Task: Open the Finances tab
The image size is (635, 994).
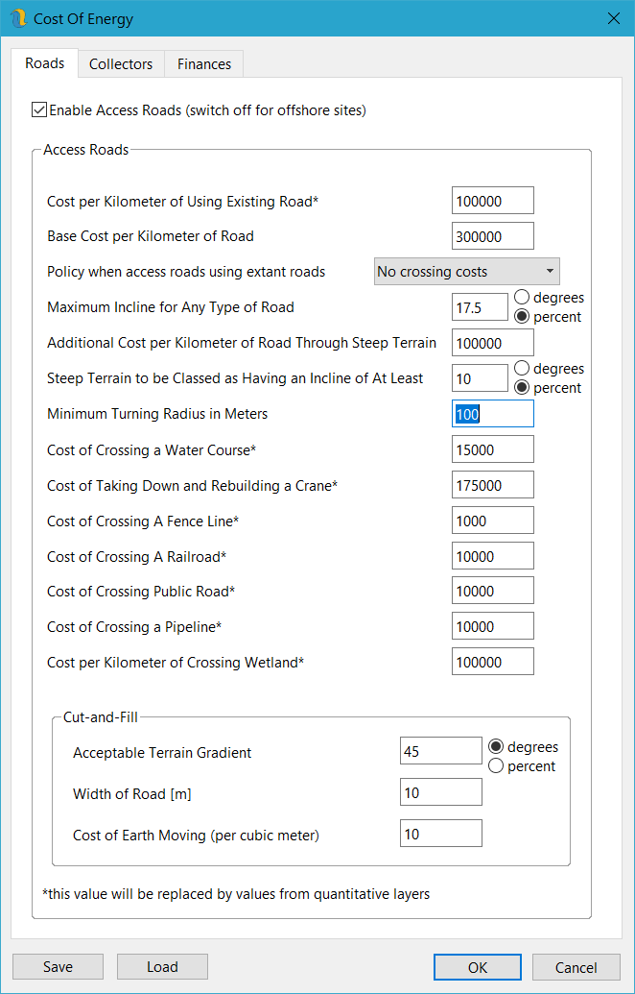Action: coord(204,64)
